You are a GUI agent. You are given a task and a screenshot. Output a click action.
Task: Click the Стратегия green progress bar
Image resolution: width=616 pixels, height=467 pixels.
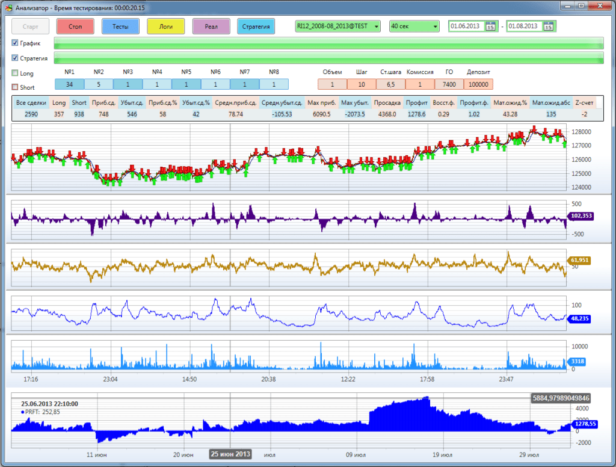[329, 58]
